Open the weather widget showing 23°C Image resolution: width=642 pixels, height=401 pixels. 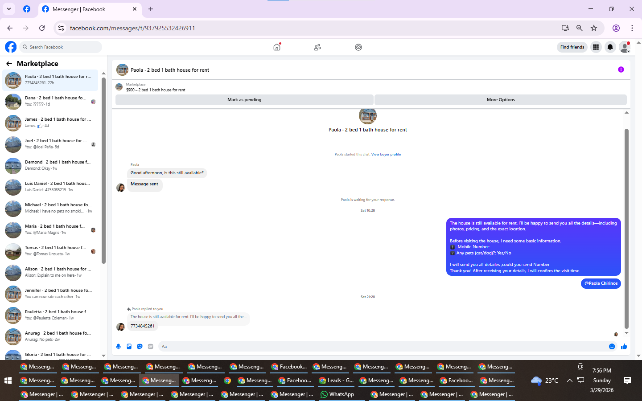(x=545, y=381)
